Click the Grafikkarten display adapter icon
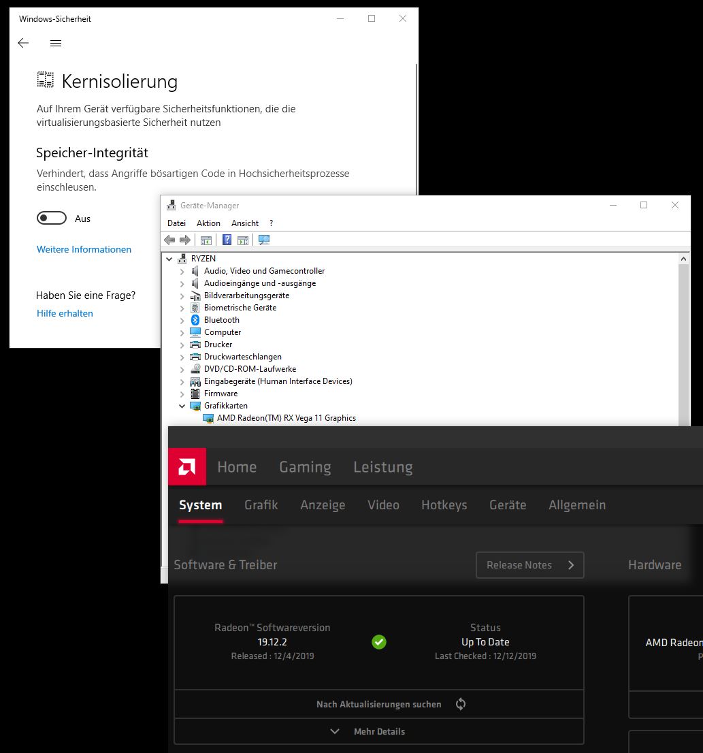This screenshot has height=753, width=703. coord(195,406)
